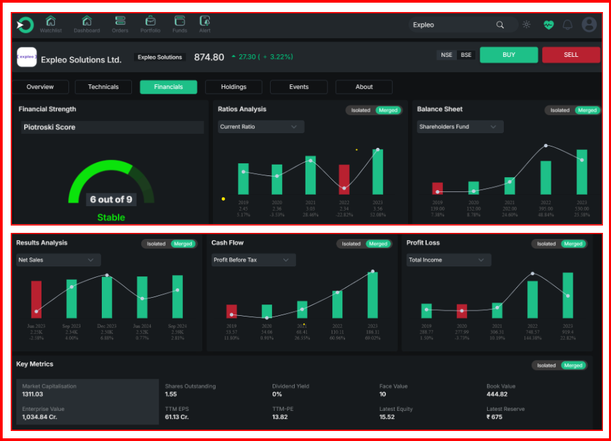Click the app logo in the top left
Image resolution: width=611 pixels, height=441 pixels.
25,25
